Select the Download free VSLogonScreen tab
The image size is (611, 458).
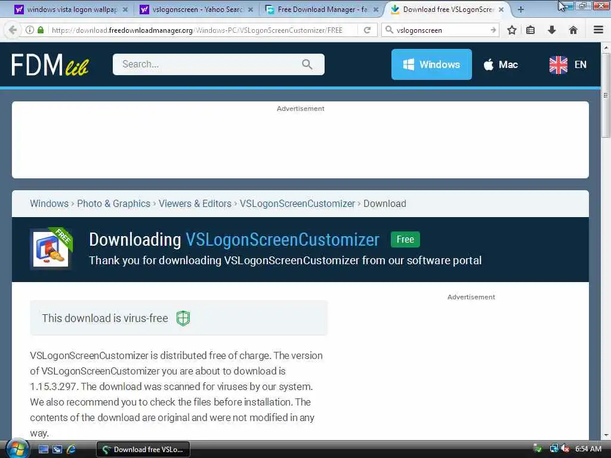[447, 10]
